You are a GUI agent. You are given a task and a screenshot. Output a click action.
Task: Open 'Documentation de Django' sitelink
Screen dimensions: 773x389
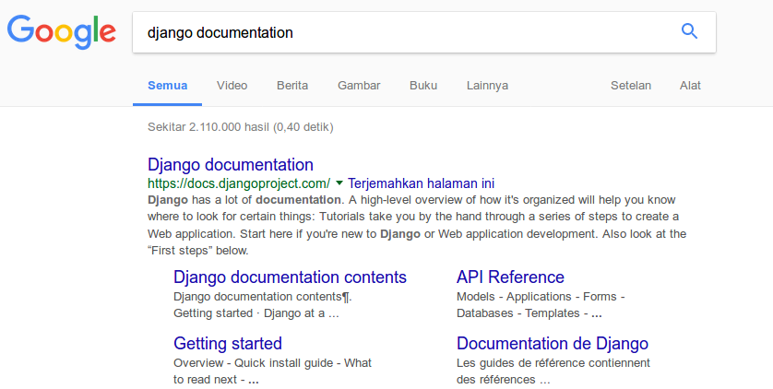(553, 344)
